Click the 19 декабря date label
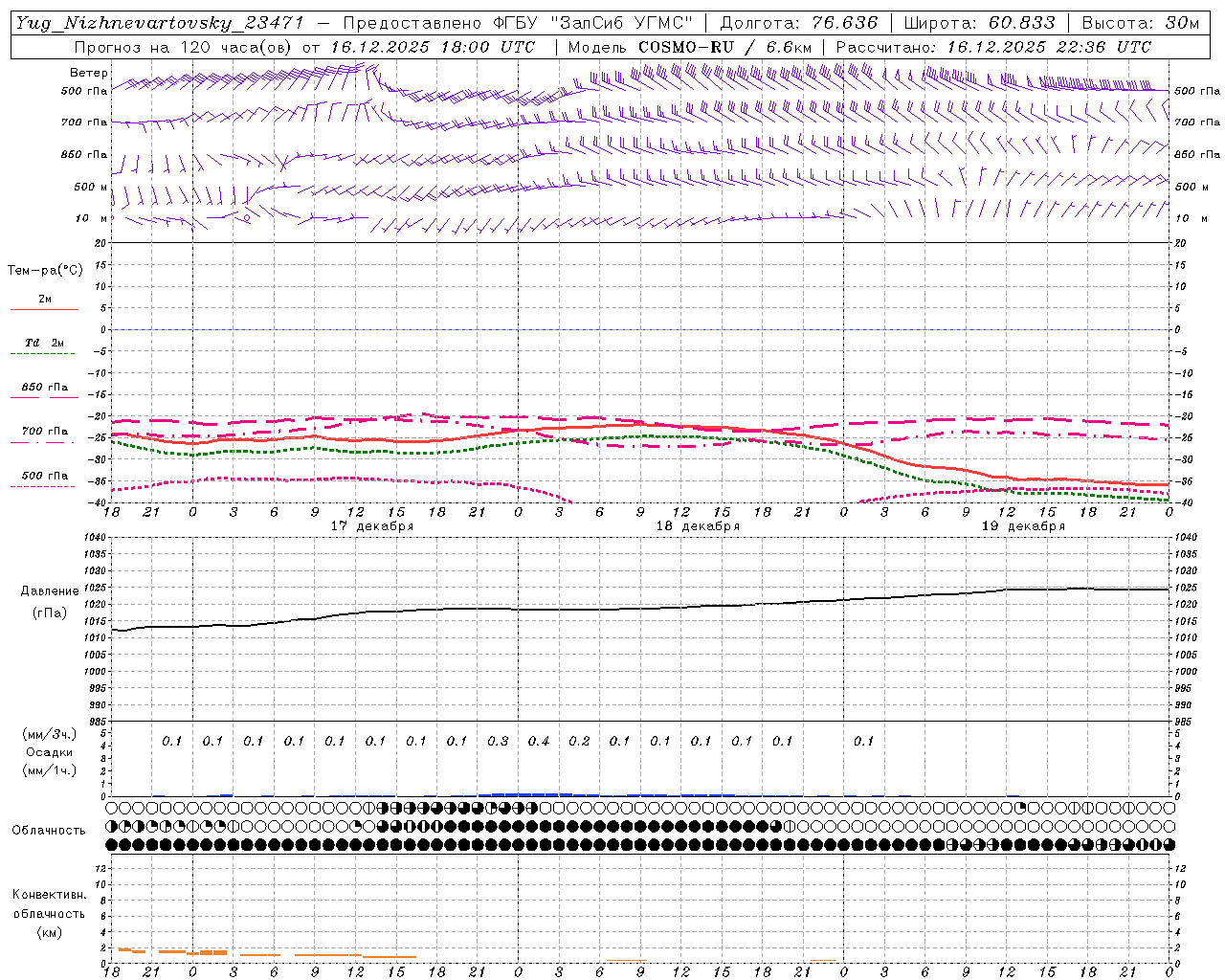Image resolution: width=1225 pixels, height=980 pixels. (x=1023, y=526)
